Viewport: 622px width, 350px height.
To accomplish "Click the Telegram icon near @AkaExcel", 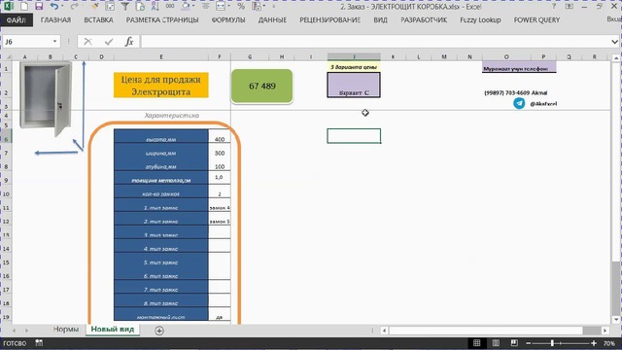I will 519,103.
